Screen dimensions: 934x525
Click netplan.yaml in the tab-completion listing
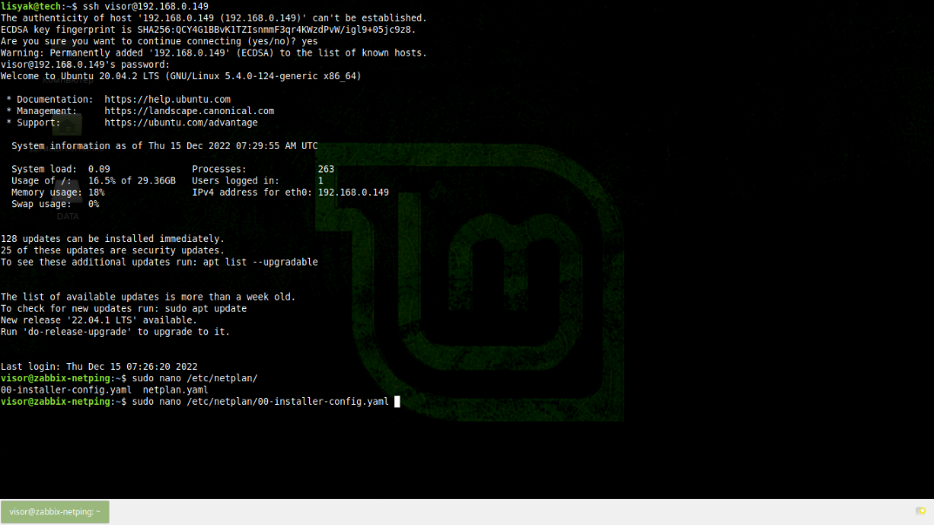pyautogui.click(x=175, y=390)
